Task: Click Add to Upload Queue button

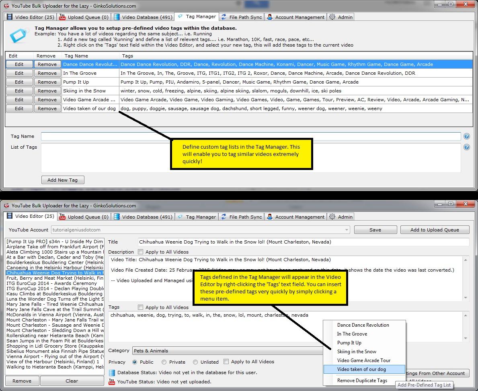Action: 435,230
